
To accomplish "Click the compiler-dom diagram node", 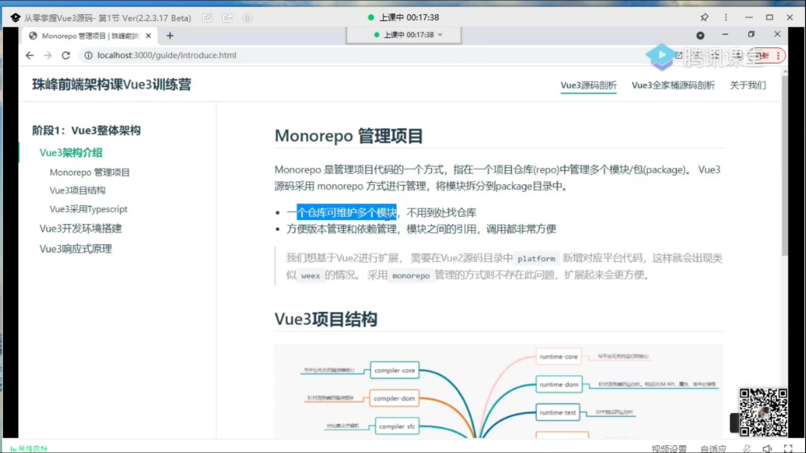I will click(394, 398).
